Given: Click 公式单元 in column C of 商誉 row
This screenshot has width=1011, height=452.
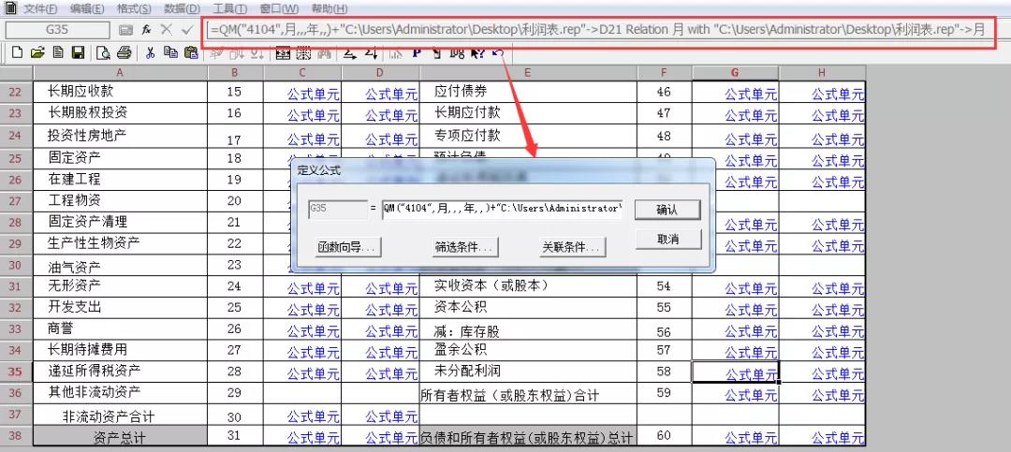Looking at the screenshot, I should [x=302, y=330].
